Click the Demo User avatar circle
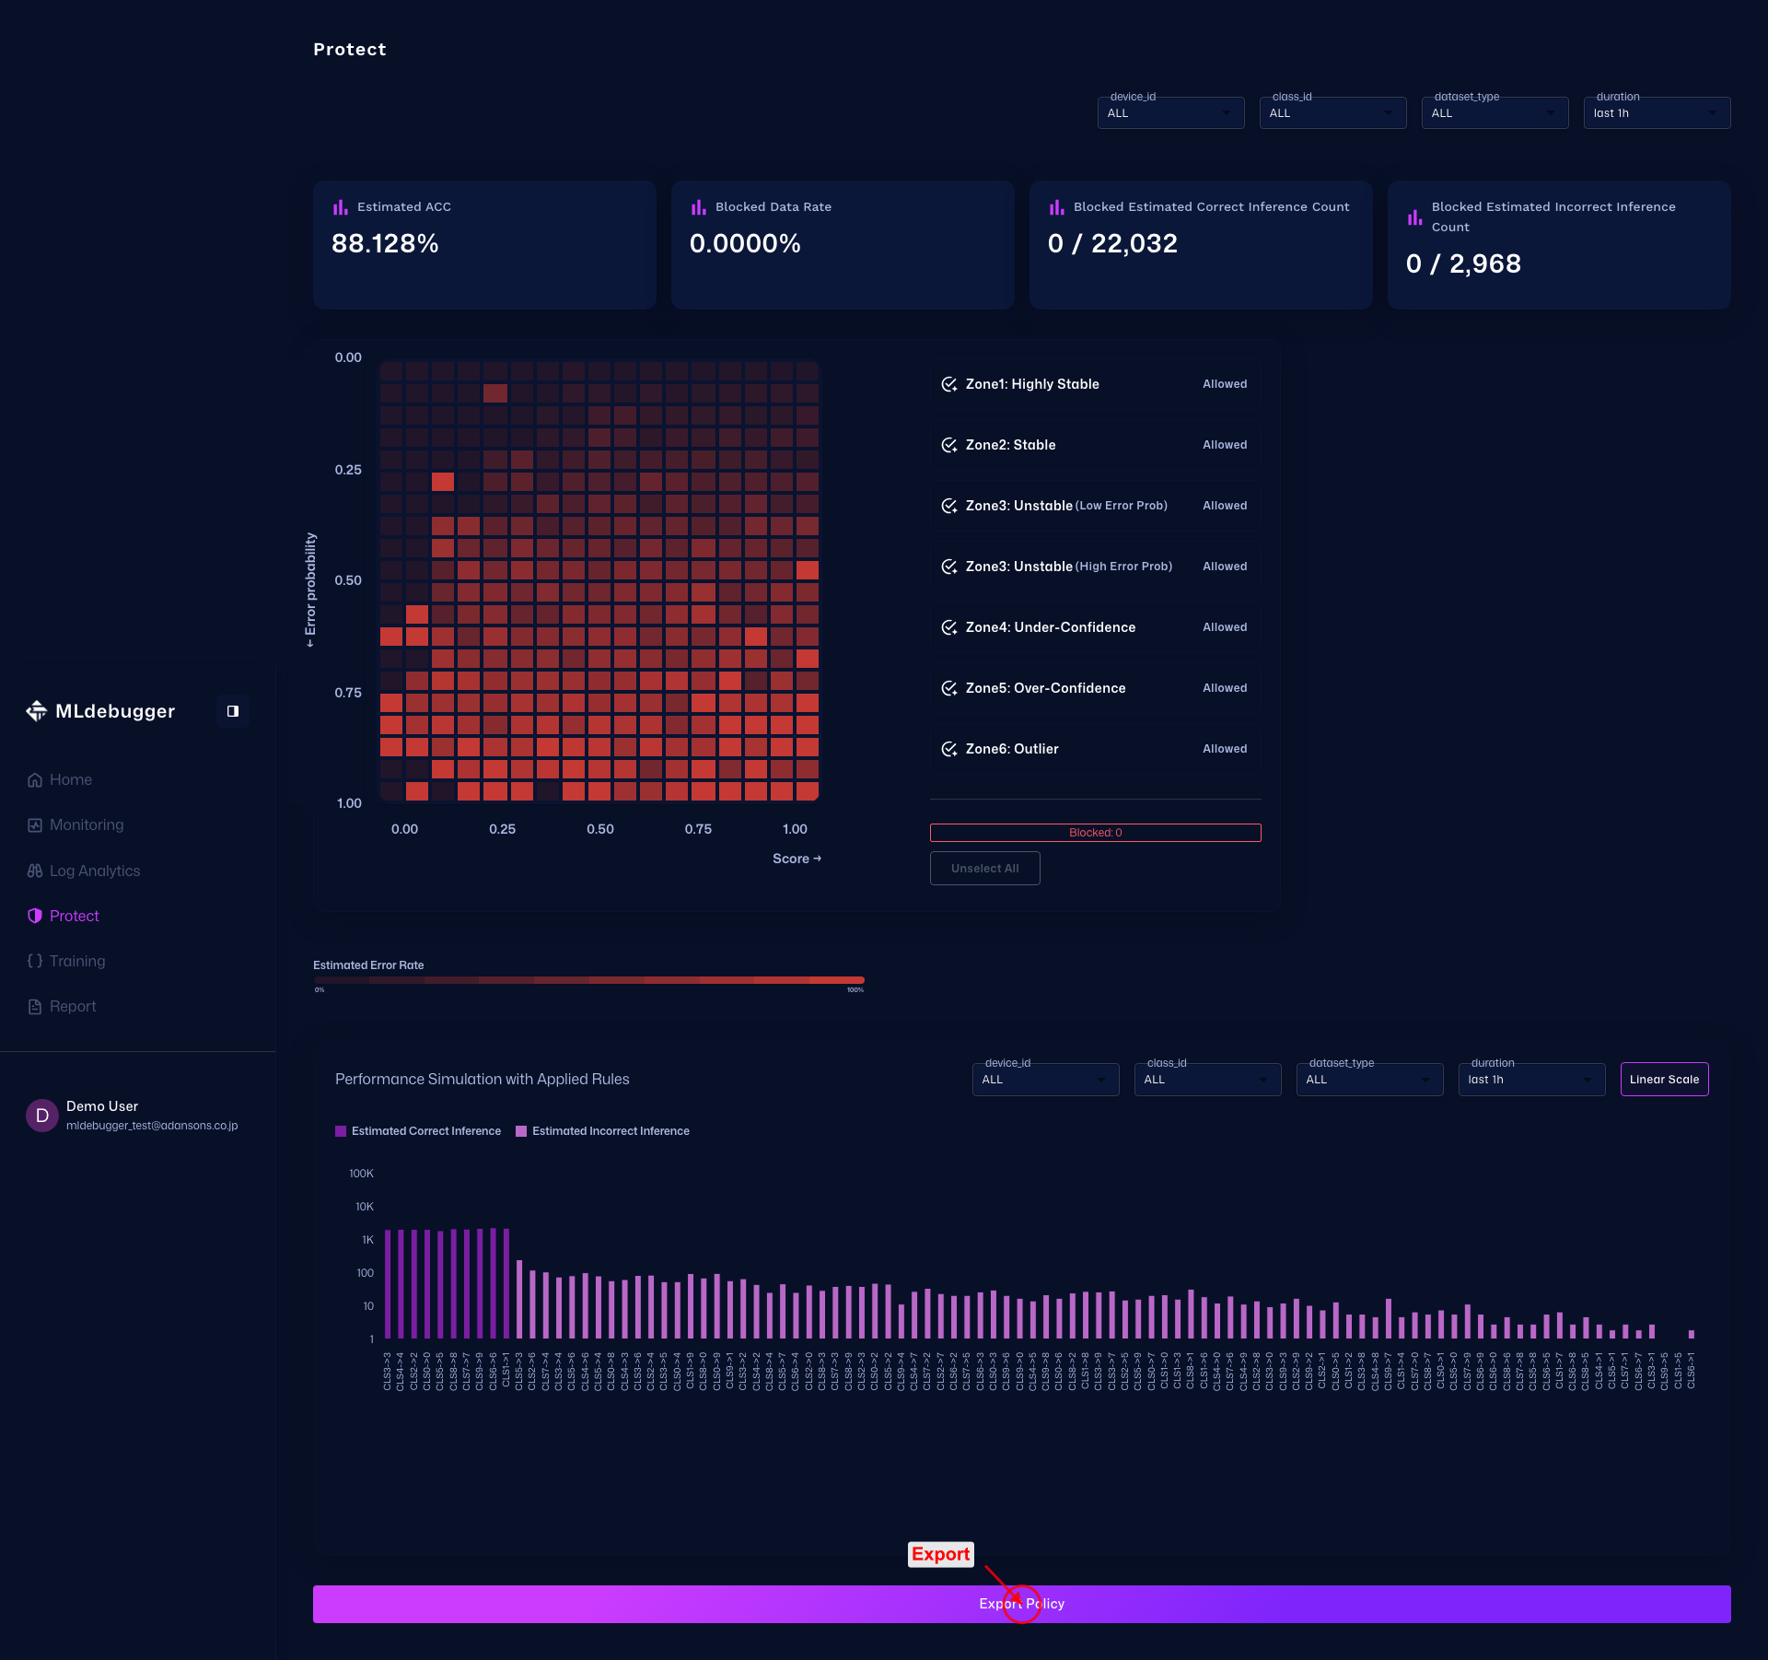This screenshot has width=1768, height=1660. [42, 1116]
